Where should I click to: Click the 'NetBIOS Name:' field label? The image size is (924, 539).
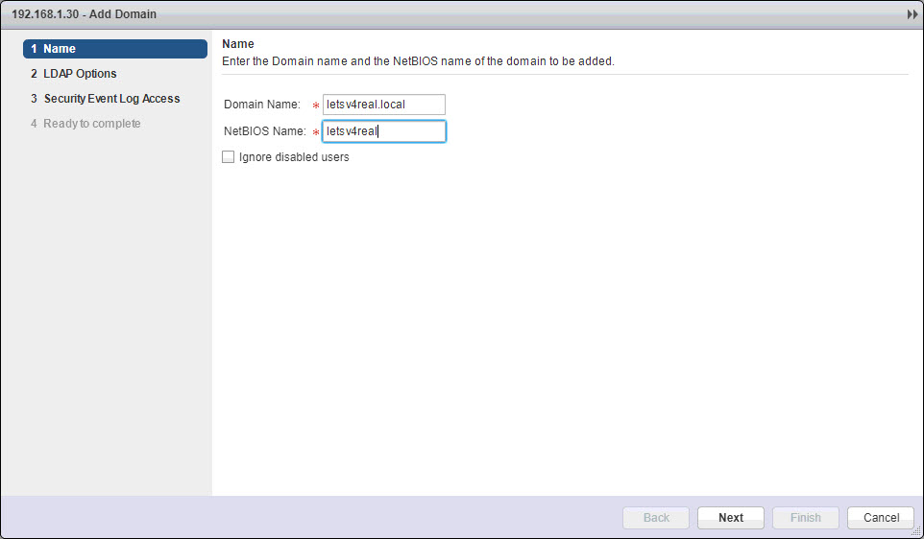point(264,131)
